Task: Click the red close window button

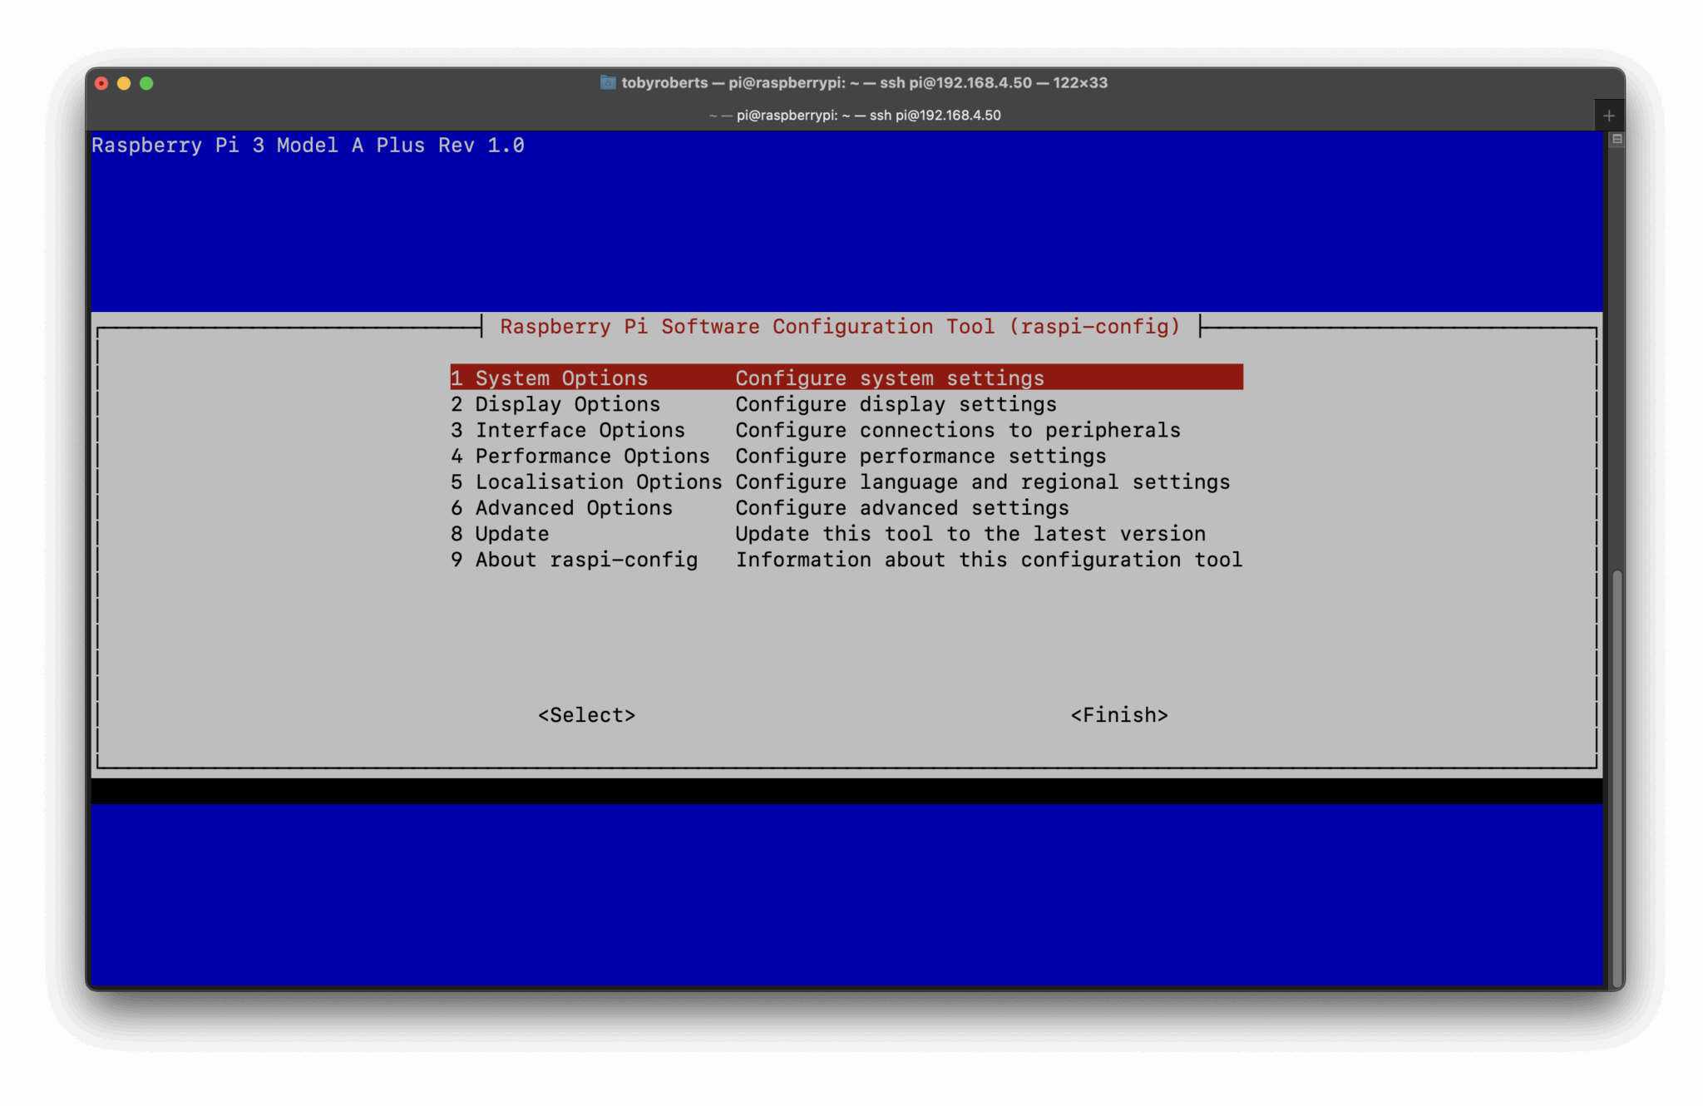Action: [101, 83]
